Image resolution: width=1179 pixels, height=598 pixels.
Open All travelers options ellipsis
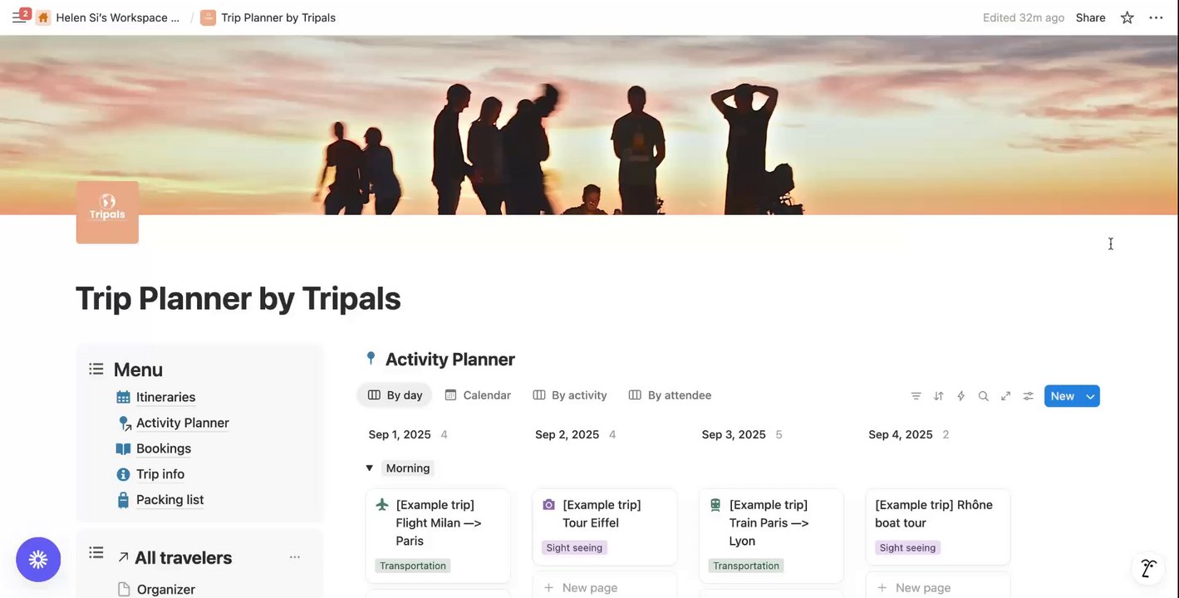click(294, 557)
